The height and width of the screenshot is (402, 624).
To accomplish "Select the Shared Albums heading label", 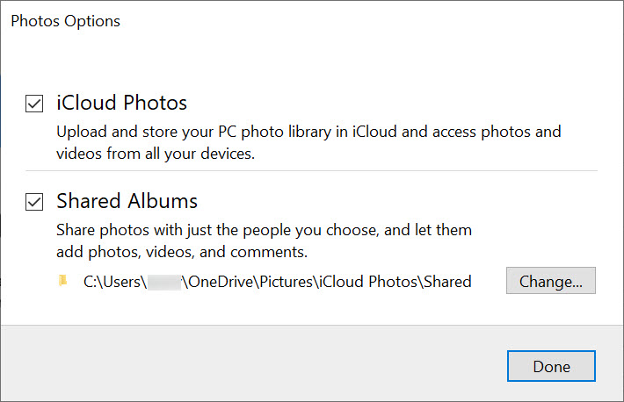I will pos(127,201).
